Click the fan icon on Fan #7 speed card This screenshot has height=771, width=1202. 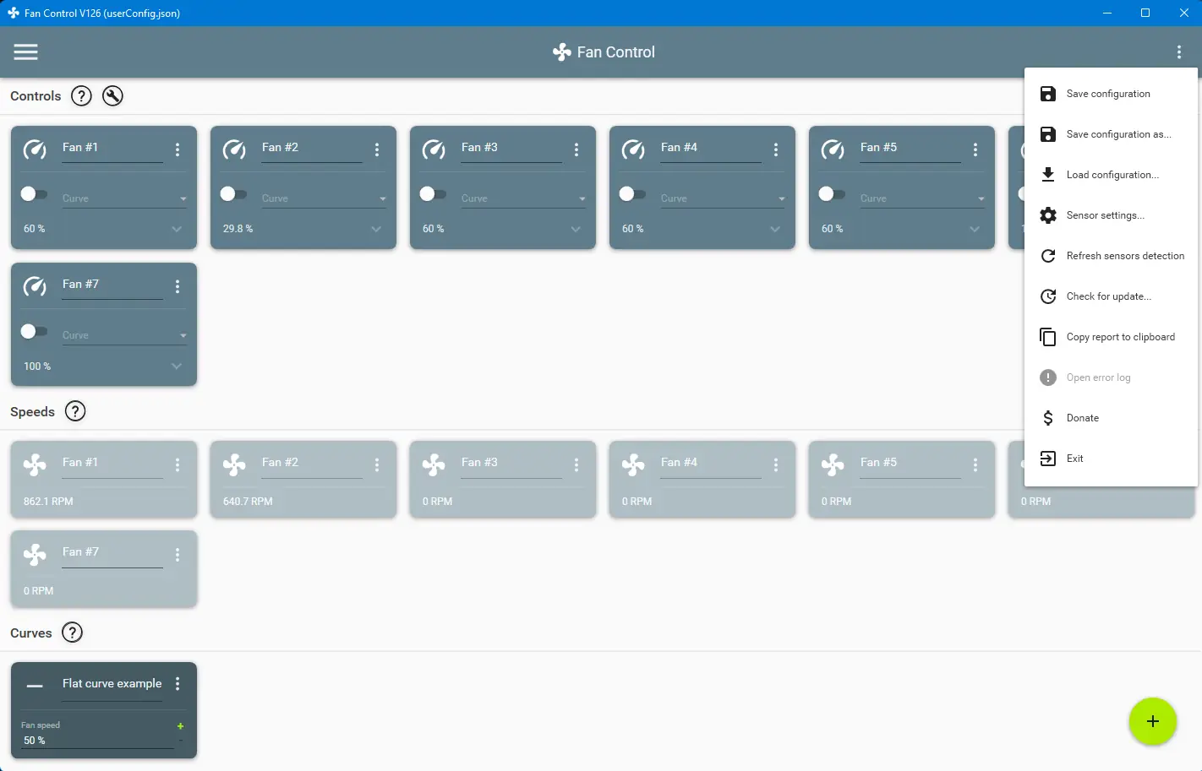[35, 554]
